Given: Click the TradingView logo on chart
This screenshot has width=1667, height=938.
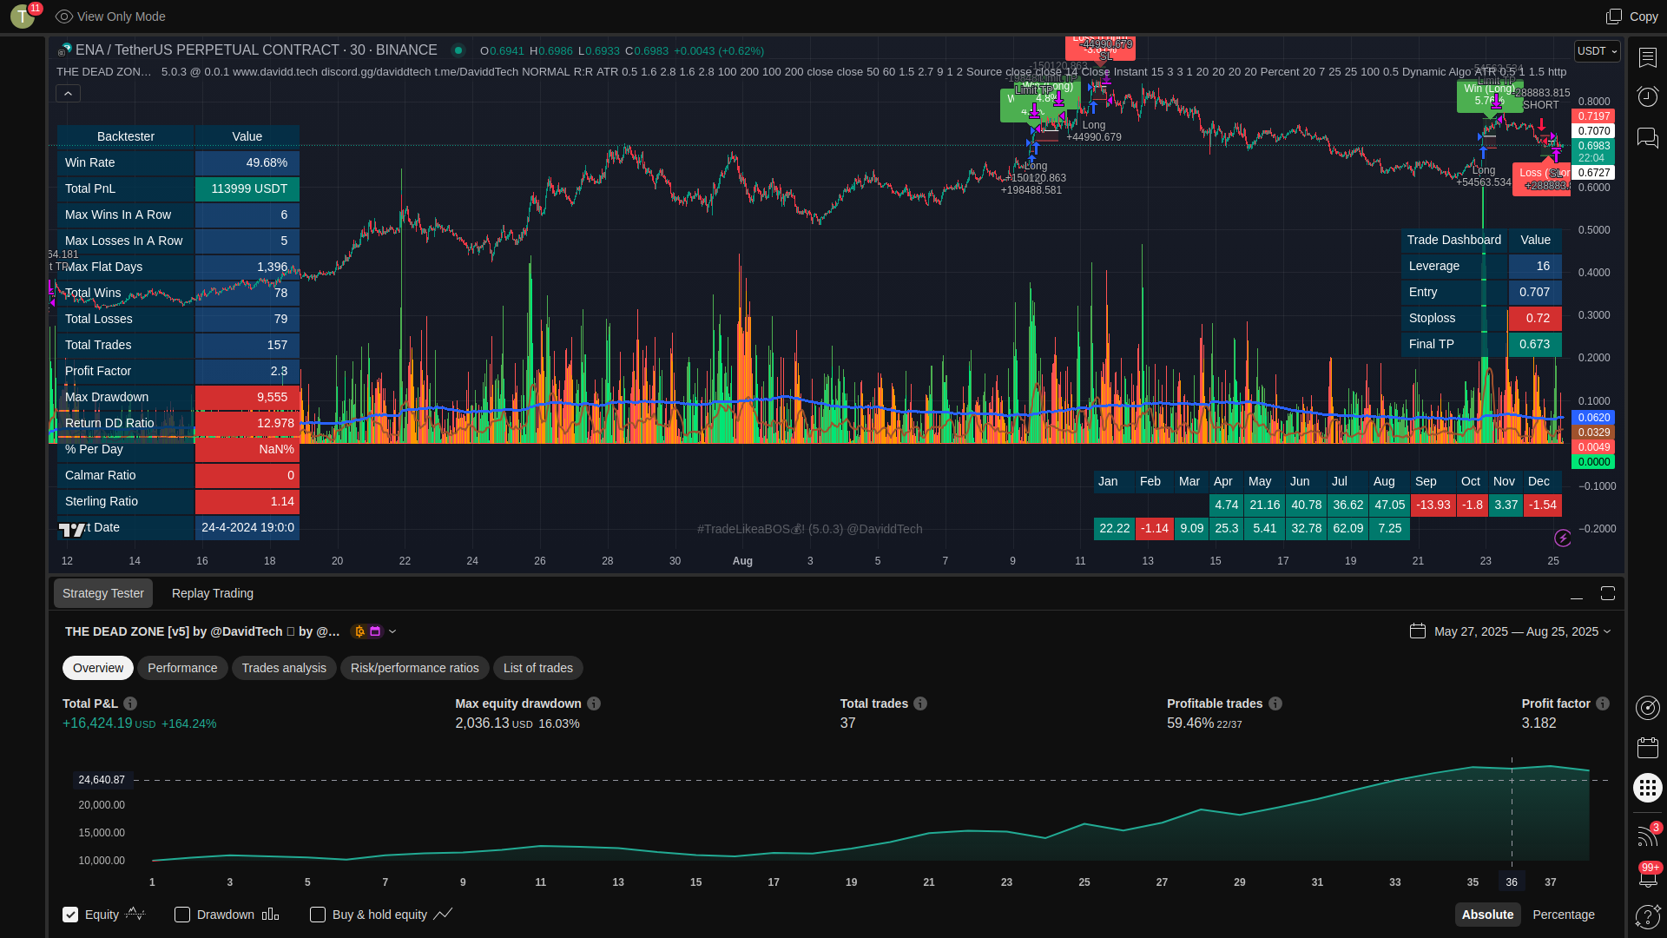Looking at the screenshot, I should (72, 529).
